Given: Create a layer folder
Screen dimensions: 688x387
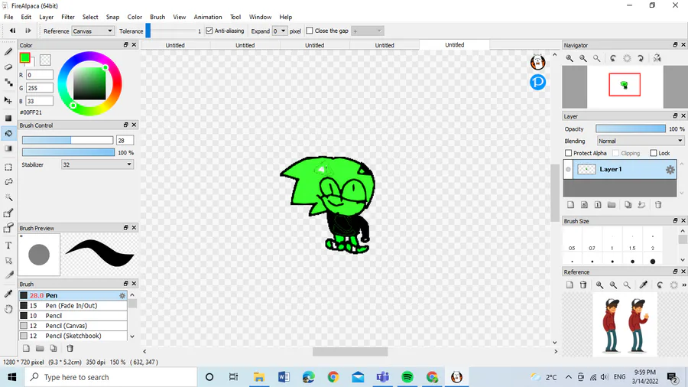Looking at the screenshot, I should (x=612, y=205).
